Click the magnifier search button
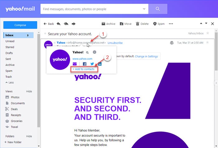Viewport: 218px width, 148px height. coord(158,9)
